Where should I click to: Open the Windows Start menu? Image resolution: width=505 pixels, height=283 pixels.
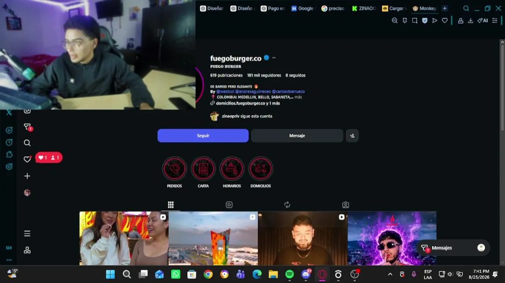pyautogui.click(x=111, y=274)
